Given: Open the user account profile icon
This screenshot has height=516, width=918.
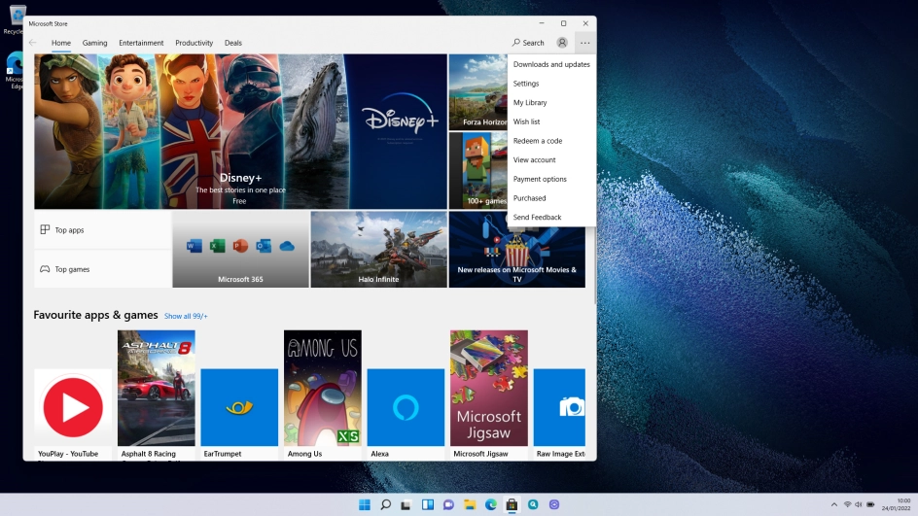Looking at the screenshot, I should point(562,43).
